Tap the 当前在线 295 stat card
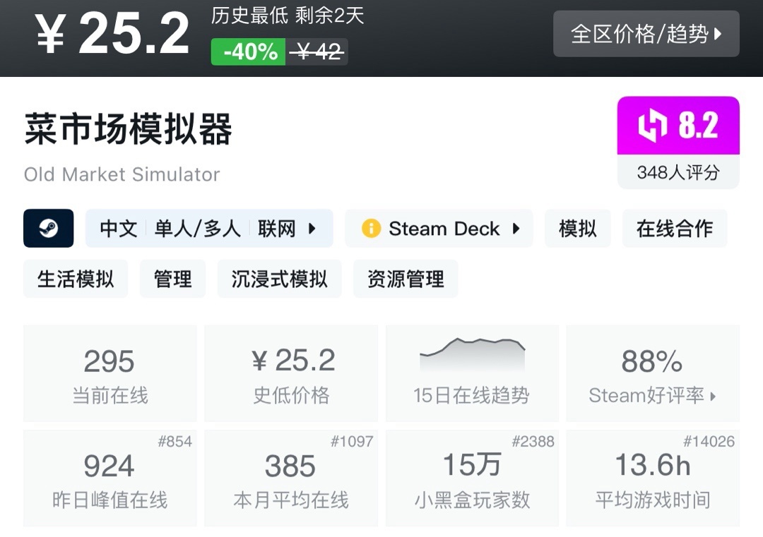This screenshot has height=537, width=763. tap(110, 373)
